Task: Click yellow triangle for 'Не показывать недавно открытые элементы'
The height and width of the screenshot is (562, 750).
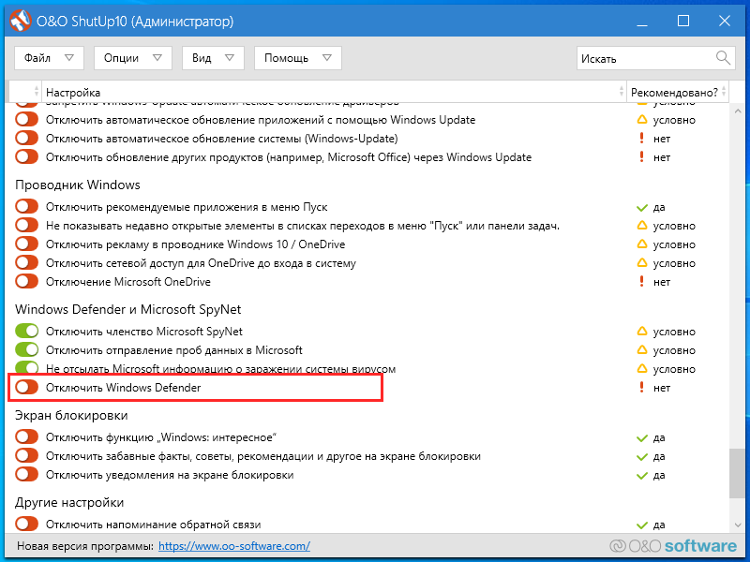Action: coord(642,225)
